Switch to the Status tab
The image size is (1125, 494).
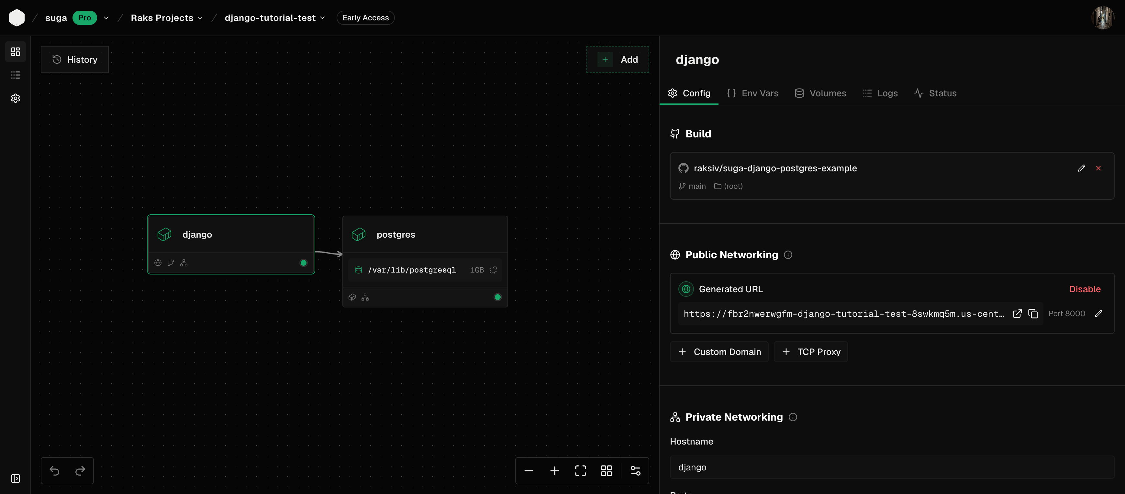coord(935,93)
